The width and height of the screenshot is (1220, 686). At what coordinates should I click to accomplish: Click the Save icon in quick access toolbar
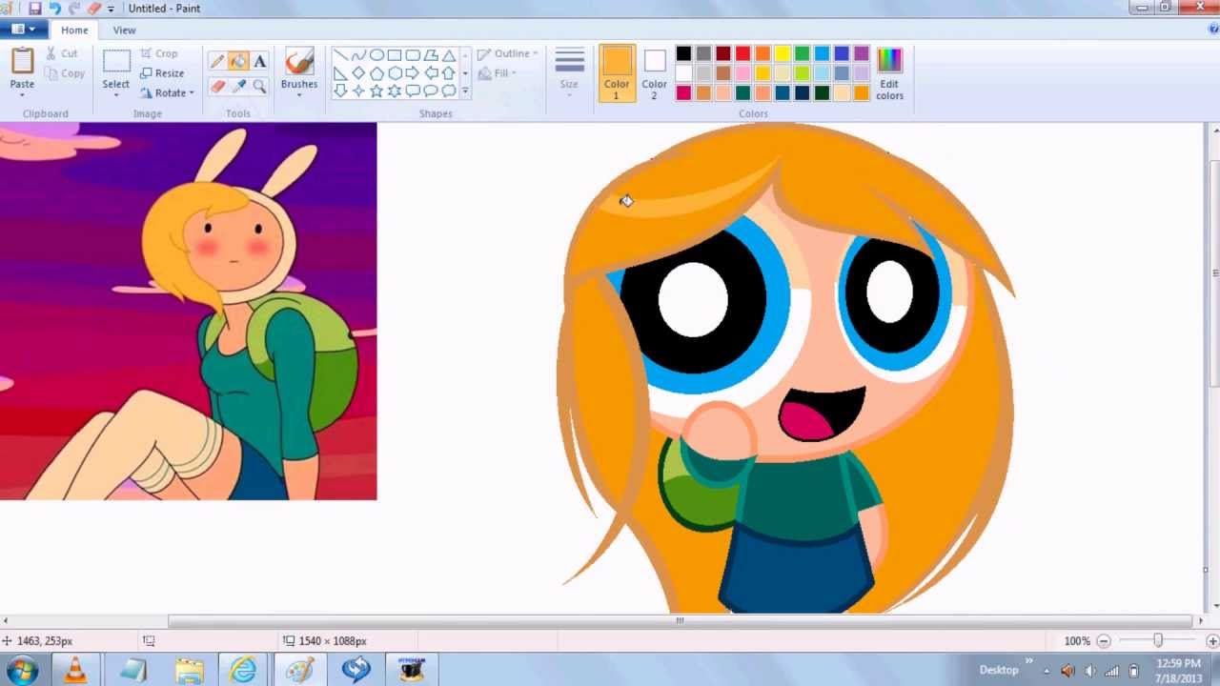click(35, 9)
